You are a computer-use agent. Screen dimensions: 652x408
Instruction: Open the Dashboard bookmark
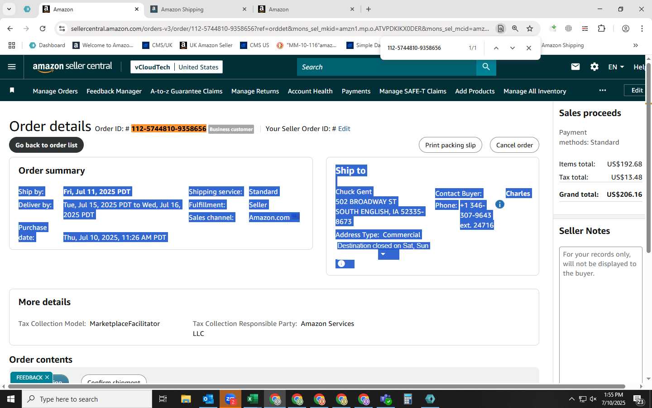(47, 45)
